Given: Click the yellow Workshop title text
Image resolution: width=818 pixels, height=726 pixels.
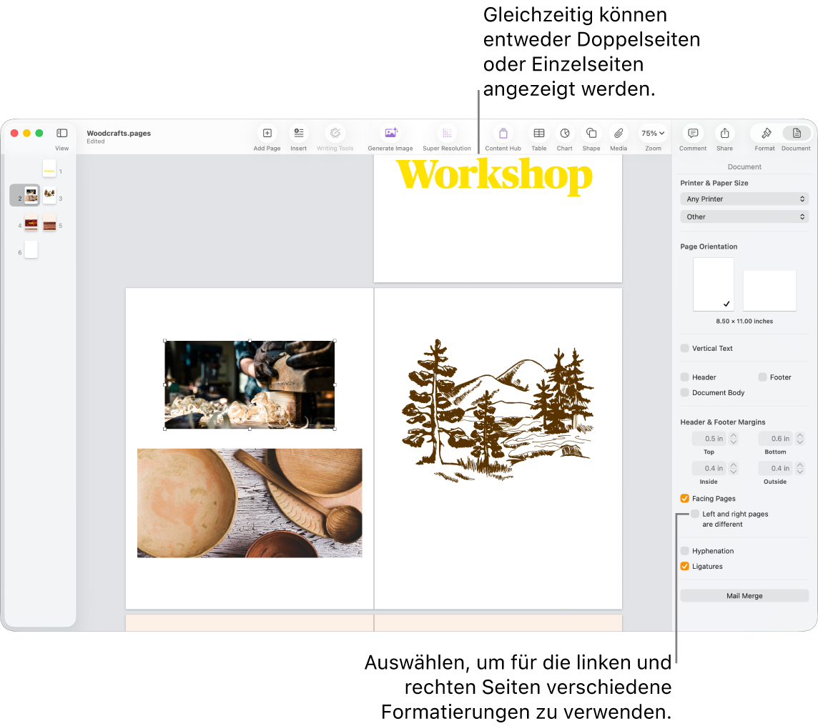Looking at the screenshot, I should (x=494, y=176).
